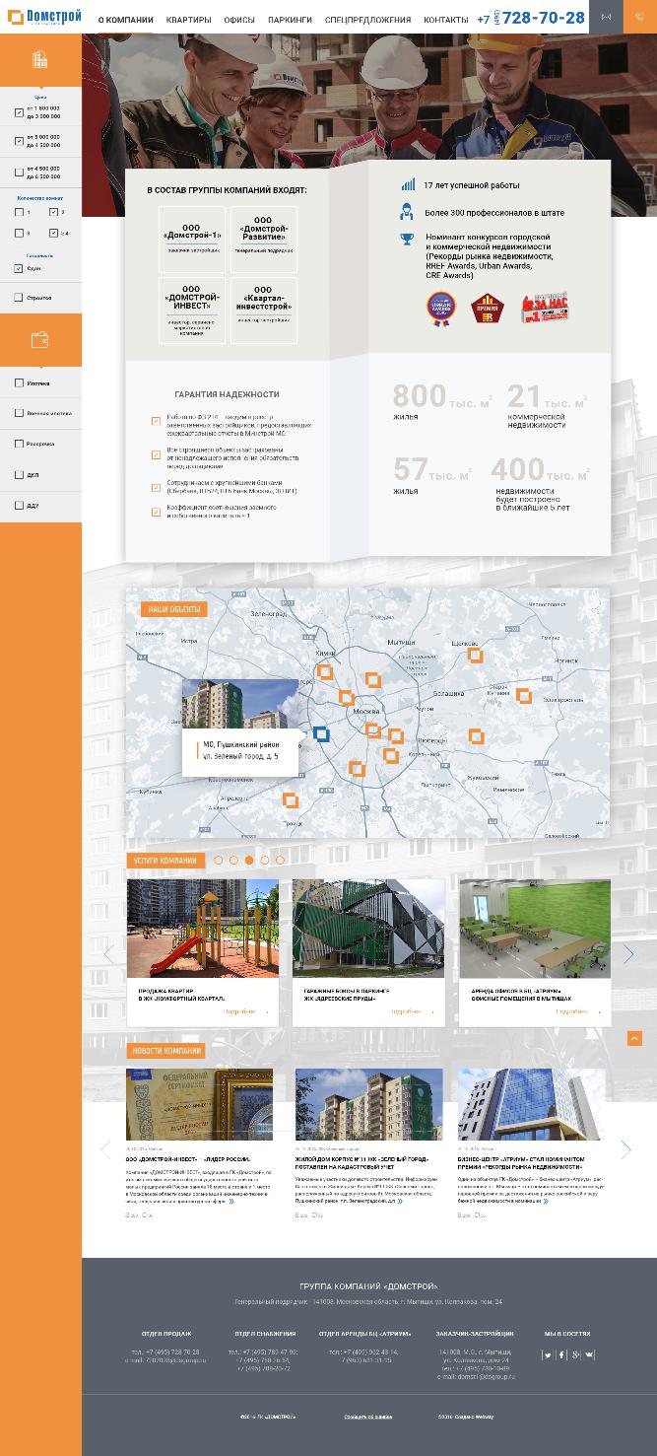Open the playground apartment sale thumbnail
The width and height of the screenshot is (657, 1456).
pyautogui.click(x=203, y=929)
